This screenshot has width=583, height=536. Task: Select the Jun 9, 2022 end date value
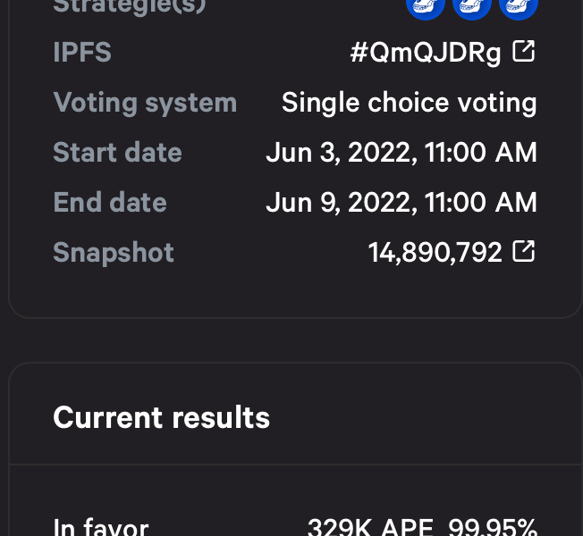point(401,203)
